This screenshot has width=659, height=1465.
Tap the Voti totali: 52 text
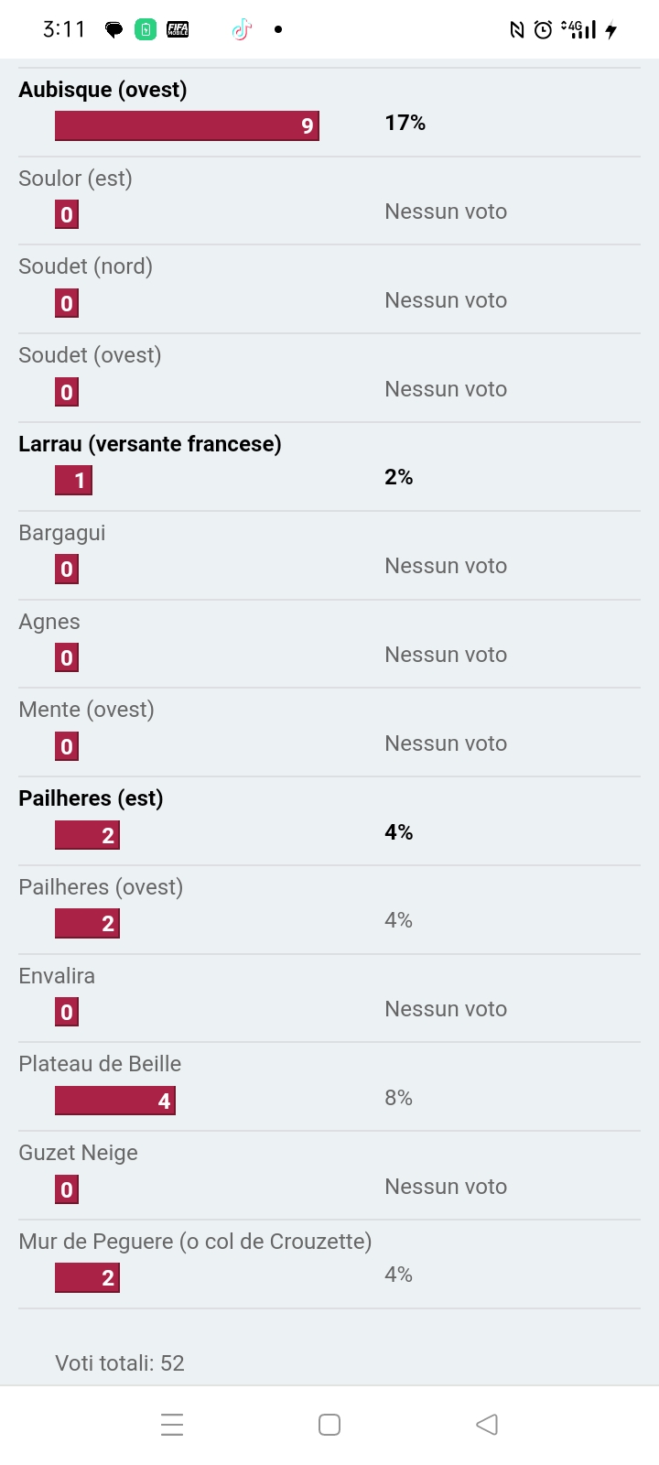[120, 1363]
